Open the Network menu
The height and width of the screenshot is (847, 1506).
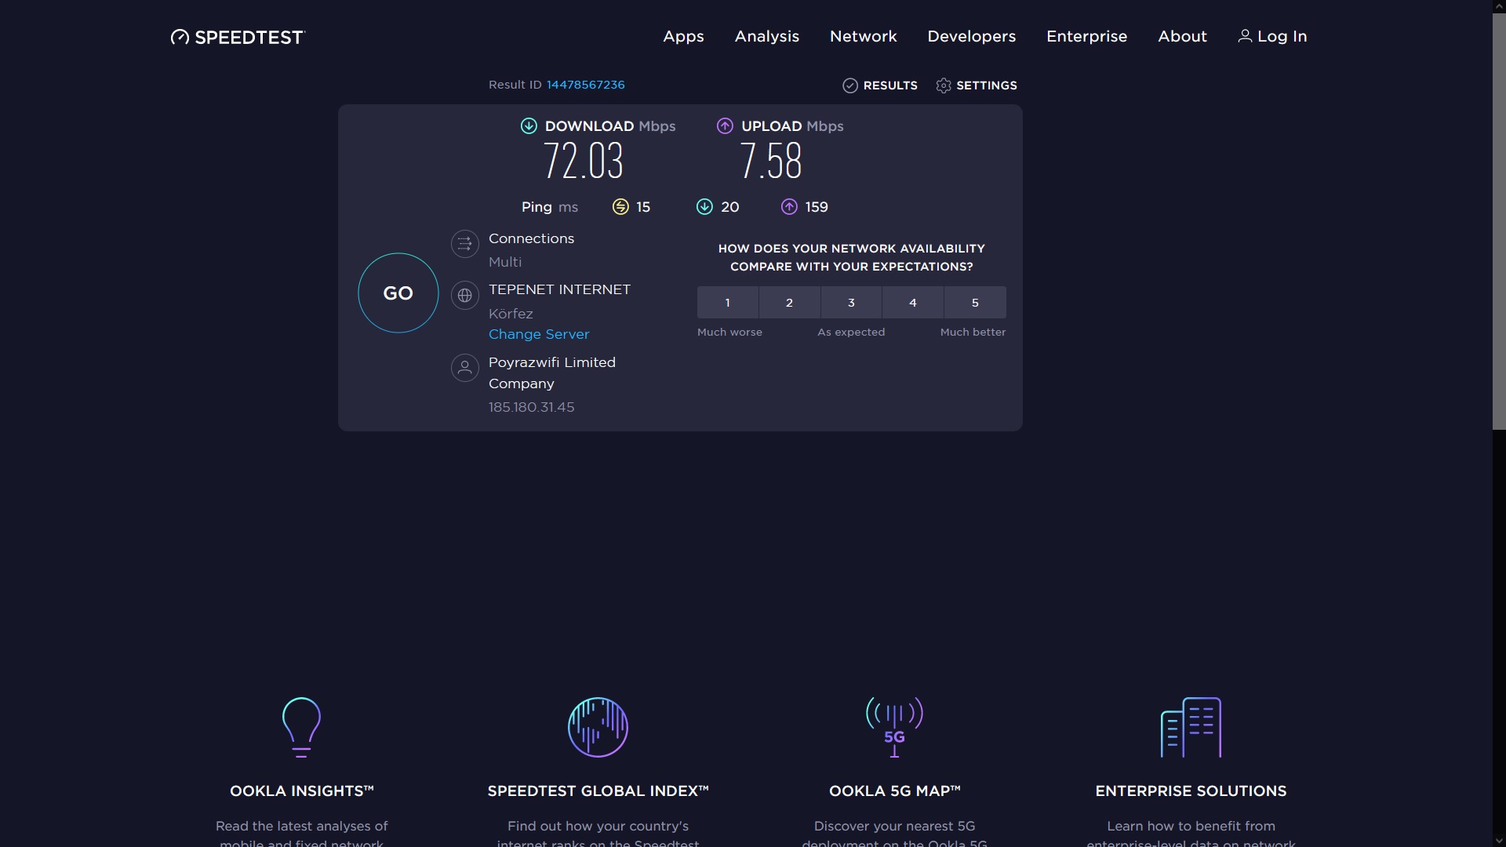click(863, 36)
